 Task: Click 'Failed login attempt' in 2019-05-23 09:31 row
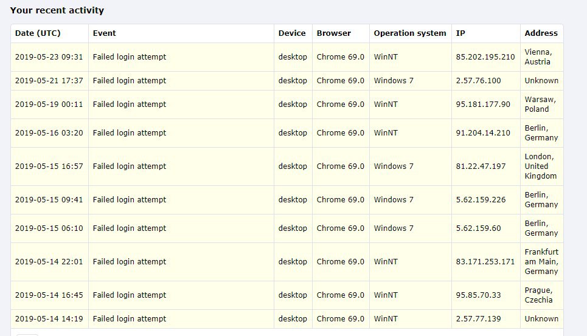(130, 57)
